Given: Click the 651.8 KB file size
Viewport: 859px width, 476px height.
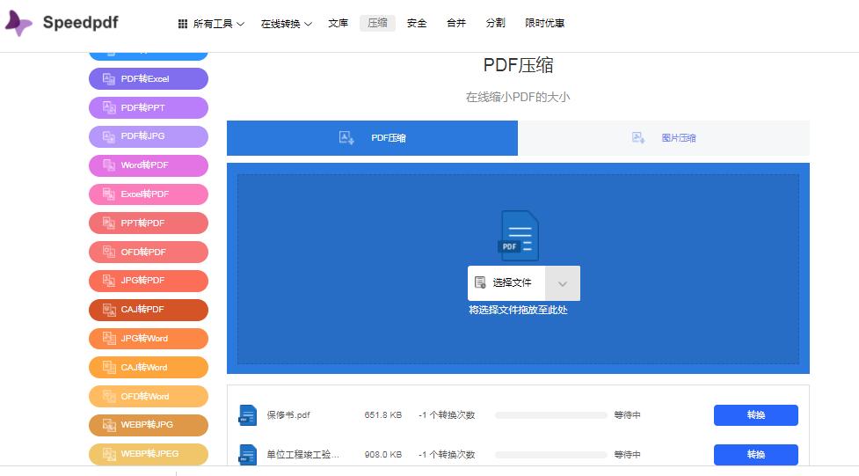Looking at the screenshot, I should (383, 415).
